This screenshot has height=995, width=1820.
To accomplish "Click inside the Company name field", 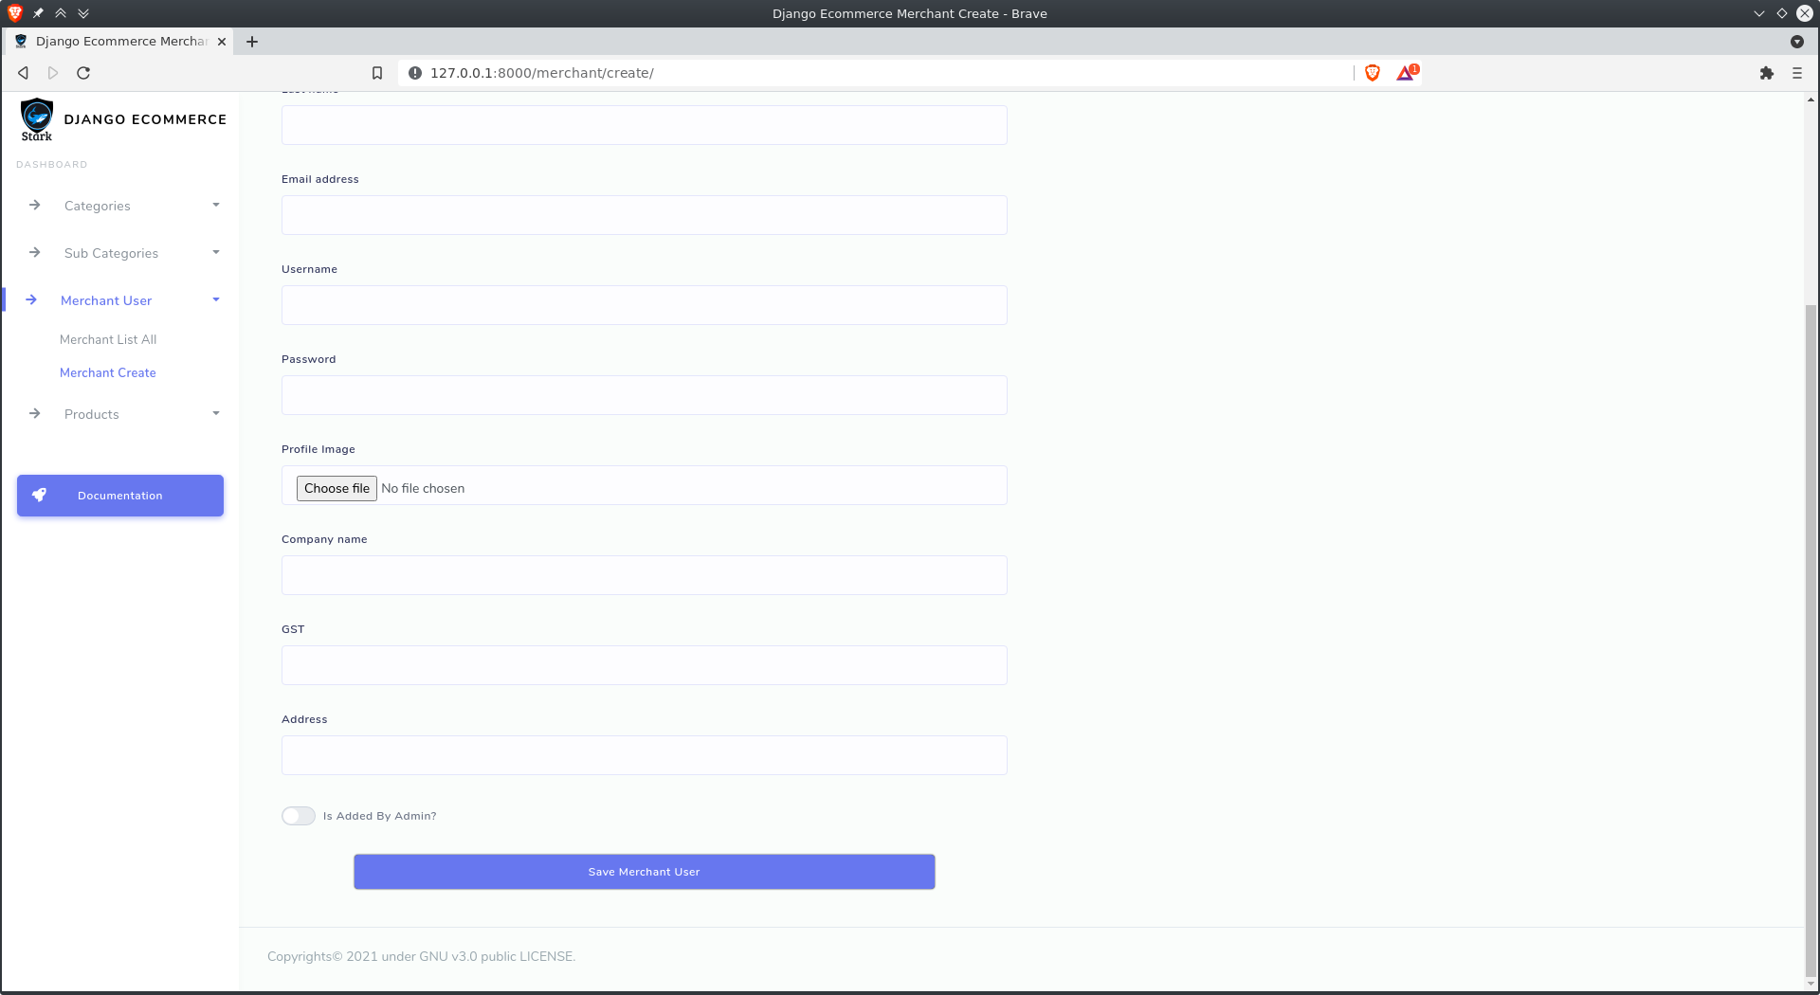I will 644,575.
